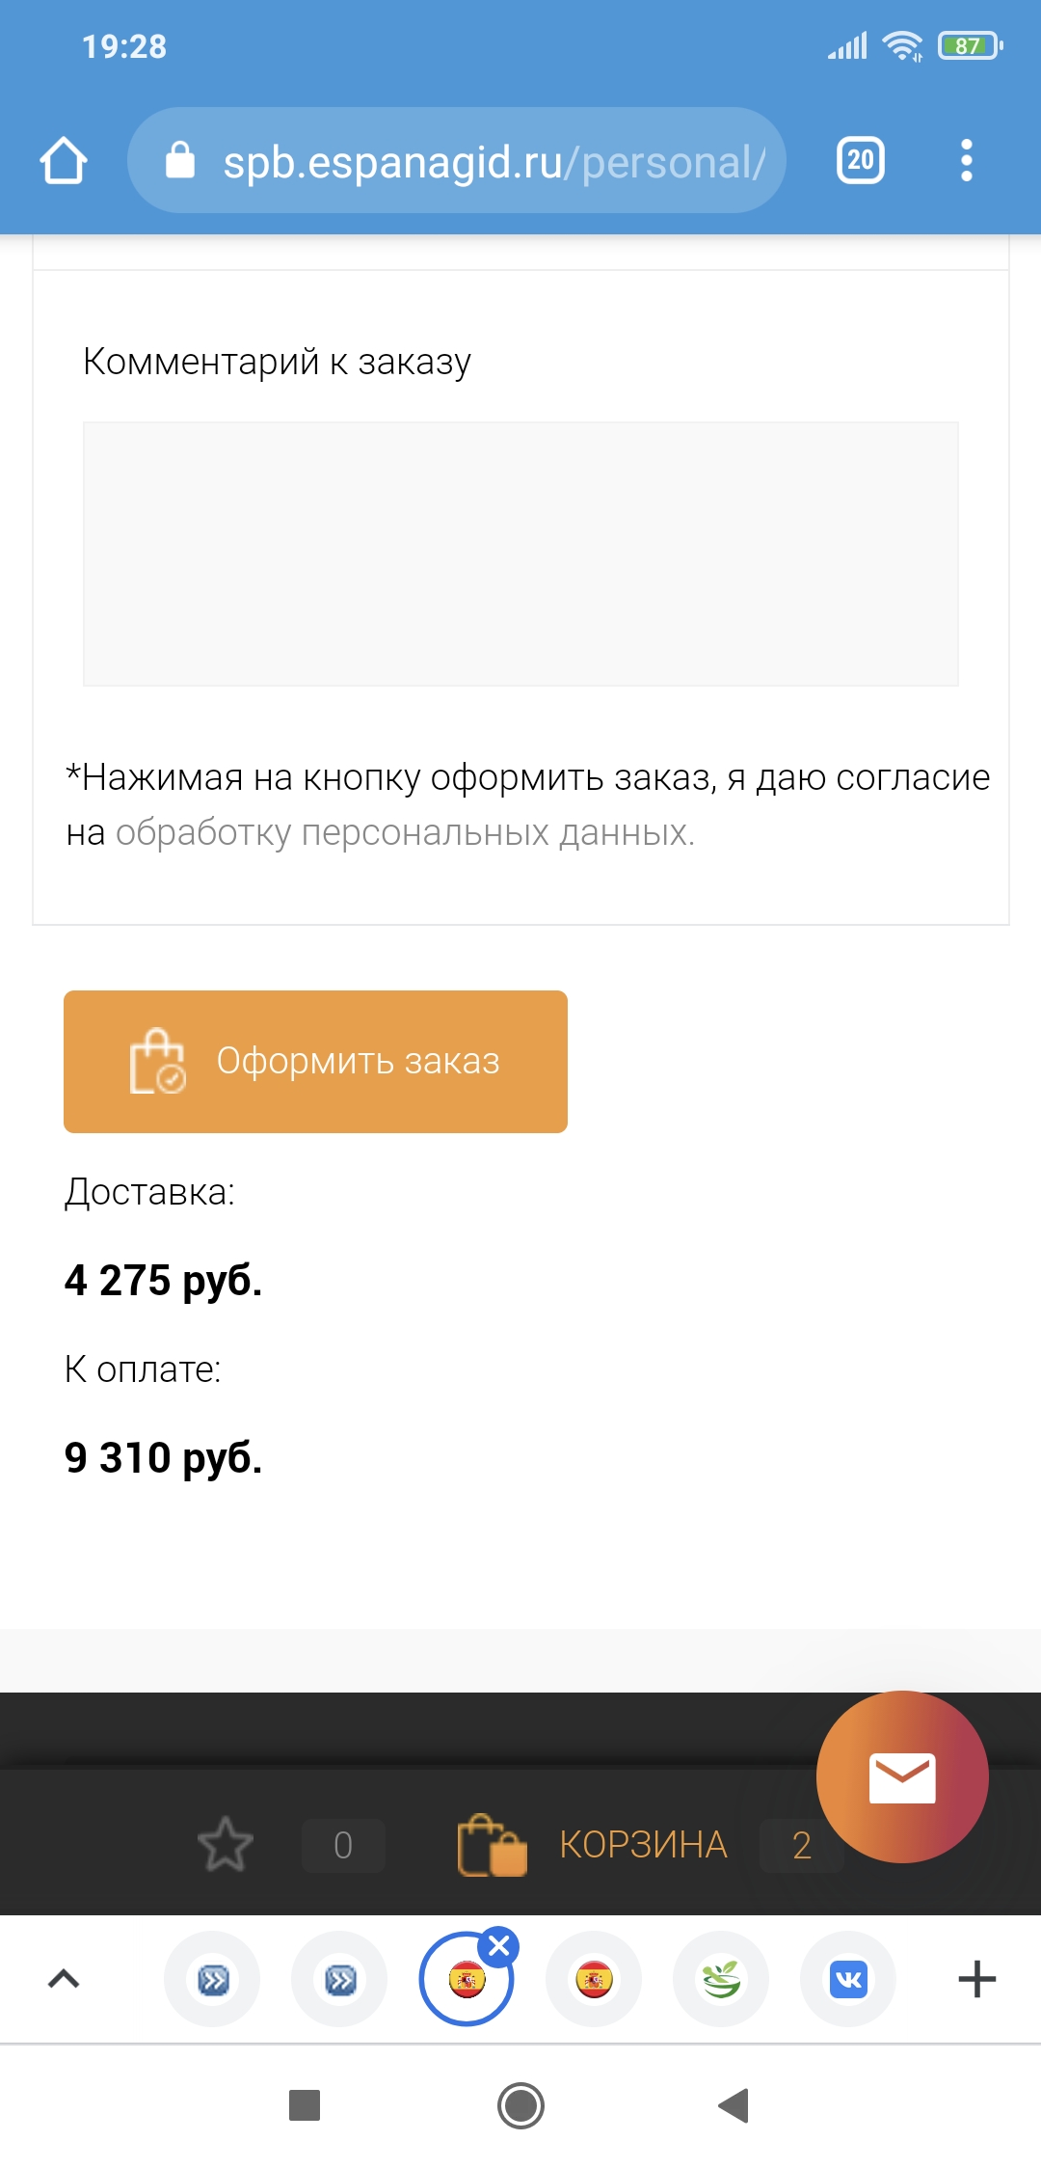Open the tab switcher showing 20 tabs
1041x2168 pixels.
coord(860,160)
